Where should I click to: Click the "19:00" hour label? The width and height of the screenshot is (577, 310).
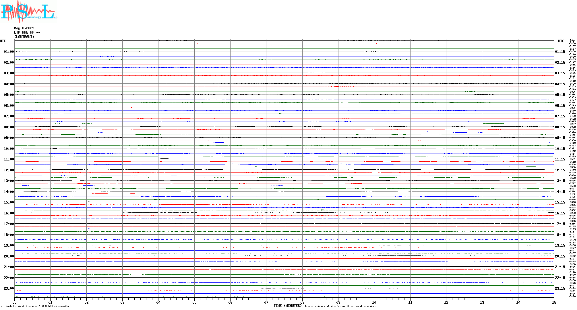click(x=9, y=245)
